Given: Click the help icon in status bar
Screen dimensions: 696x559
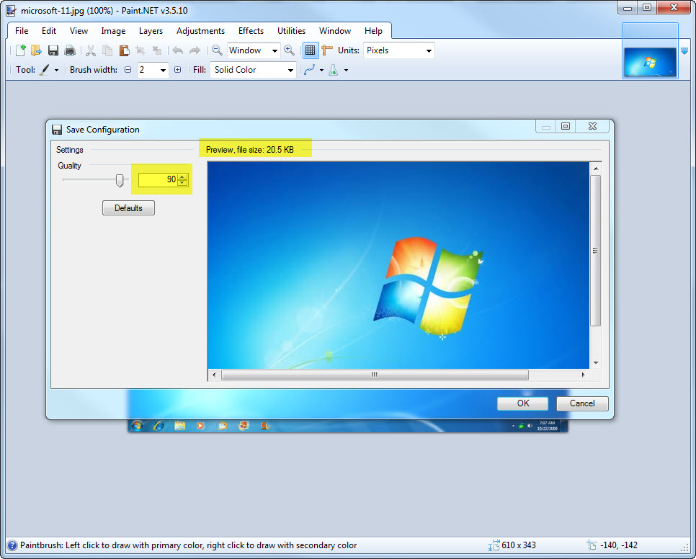Looking at the screenshot, I should click(12, 545).
